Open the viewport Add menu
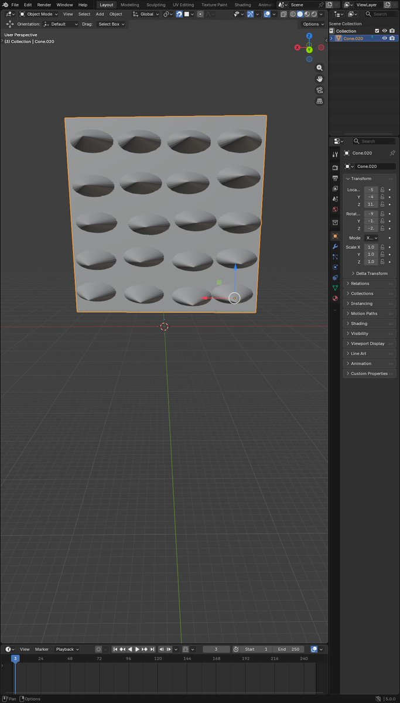 [100, 14]
